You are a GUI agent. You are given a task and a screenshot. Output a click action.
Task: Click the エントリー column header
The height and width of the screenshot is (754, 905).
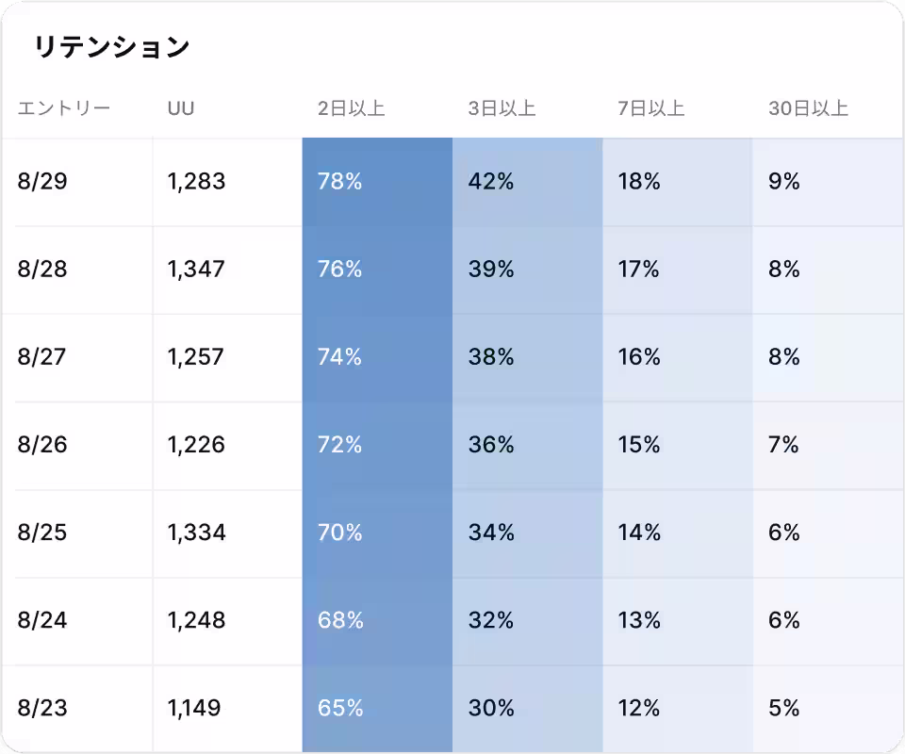pos(64,108)
